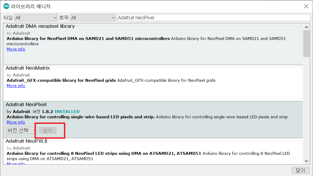Click the vertical scrollbar thumb

coord(306,44)
